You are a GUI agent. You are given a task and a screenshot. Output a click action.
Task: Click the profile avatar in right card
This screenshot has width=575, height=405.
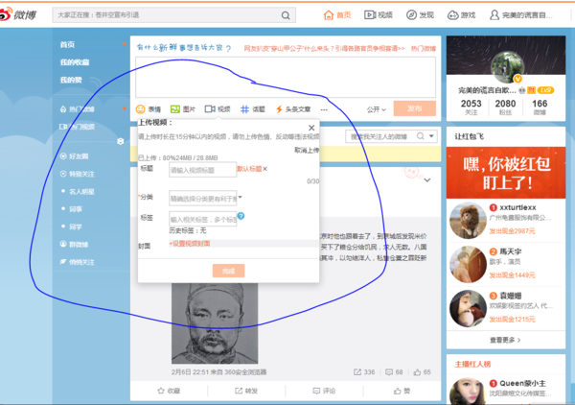point(508,67)
